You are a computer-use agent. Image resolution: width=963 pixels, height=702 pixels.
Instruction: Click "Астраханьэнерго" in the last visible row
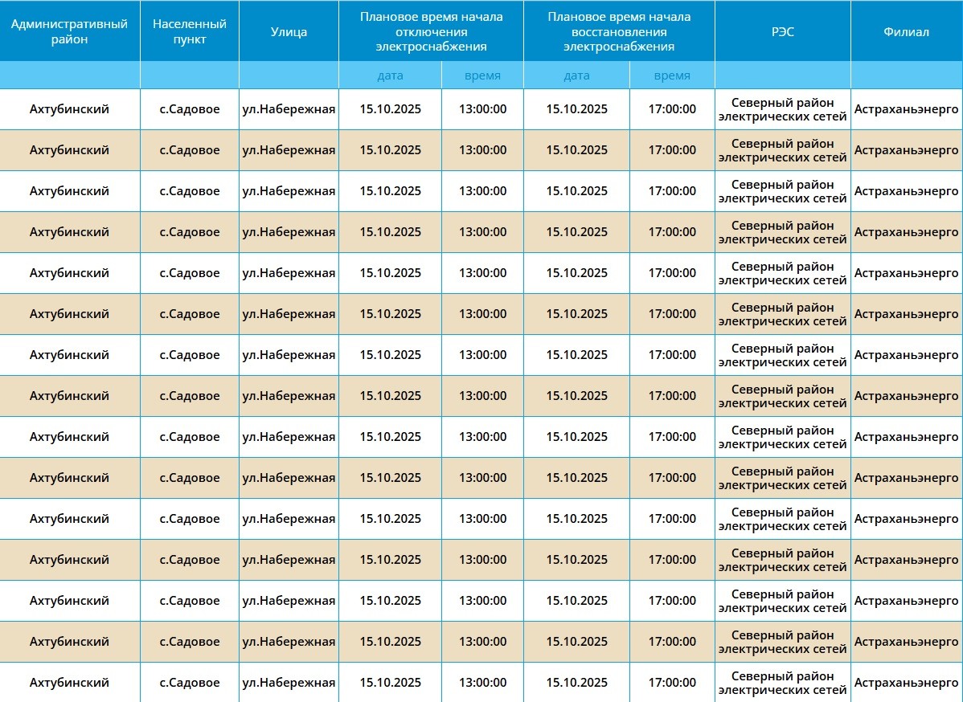906,683
